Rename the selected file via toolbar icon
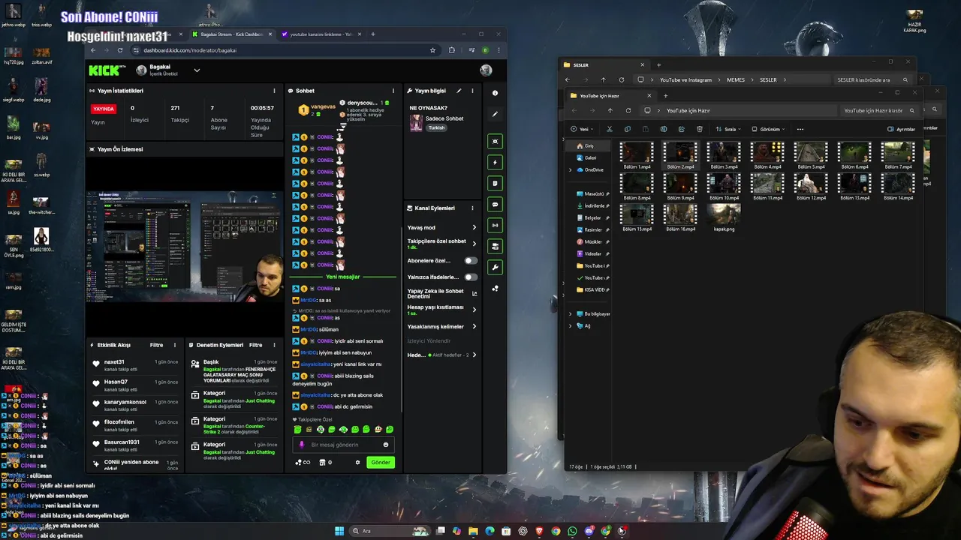The image size is (961, 540). [x=664, y=129]
